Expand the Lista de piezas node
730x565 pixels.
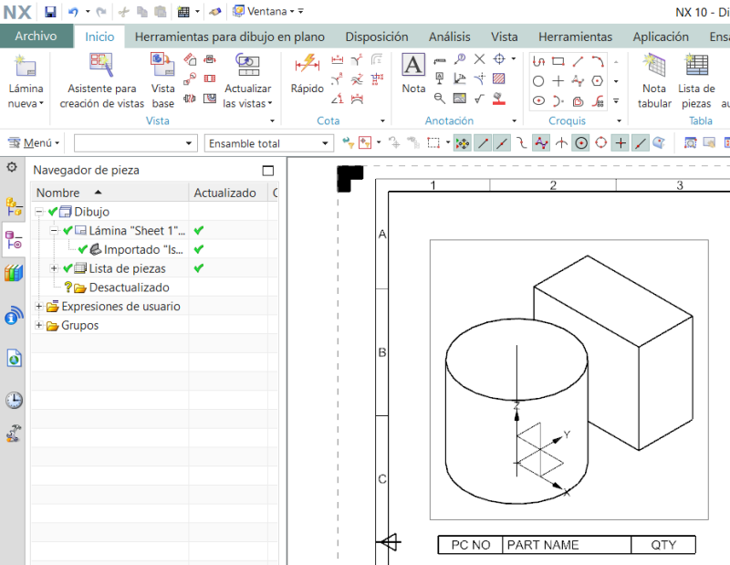tap(54, 268)
